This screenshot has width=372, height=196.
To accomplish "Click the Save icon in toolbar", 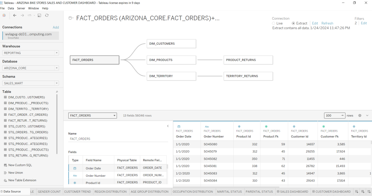I will 39,15.
